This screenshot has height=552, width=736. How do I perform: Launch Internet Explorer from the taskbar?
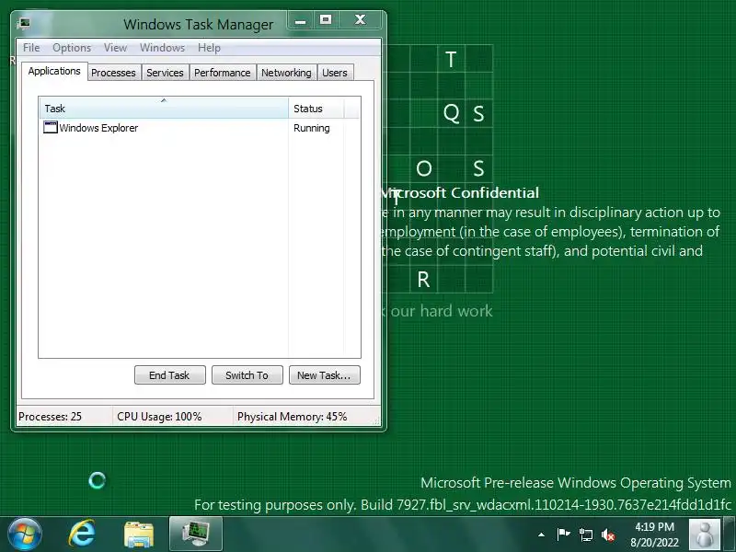pos(82,535)
